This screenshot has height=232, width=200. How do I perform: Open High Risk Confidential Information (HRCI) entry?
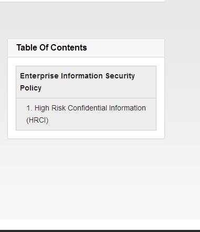click(x=86, y=114)
